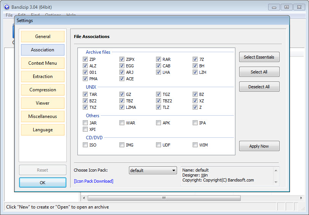Screen dimensions: 309x215
Task: Switch to the Viewer tab
Action: tap(43, 103)
